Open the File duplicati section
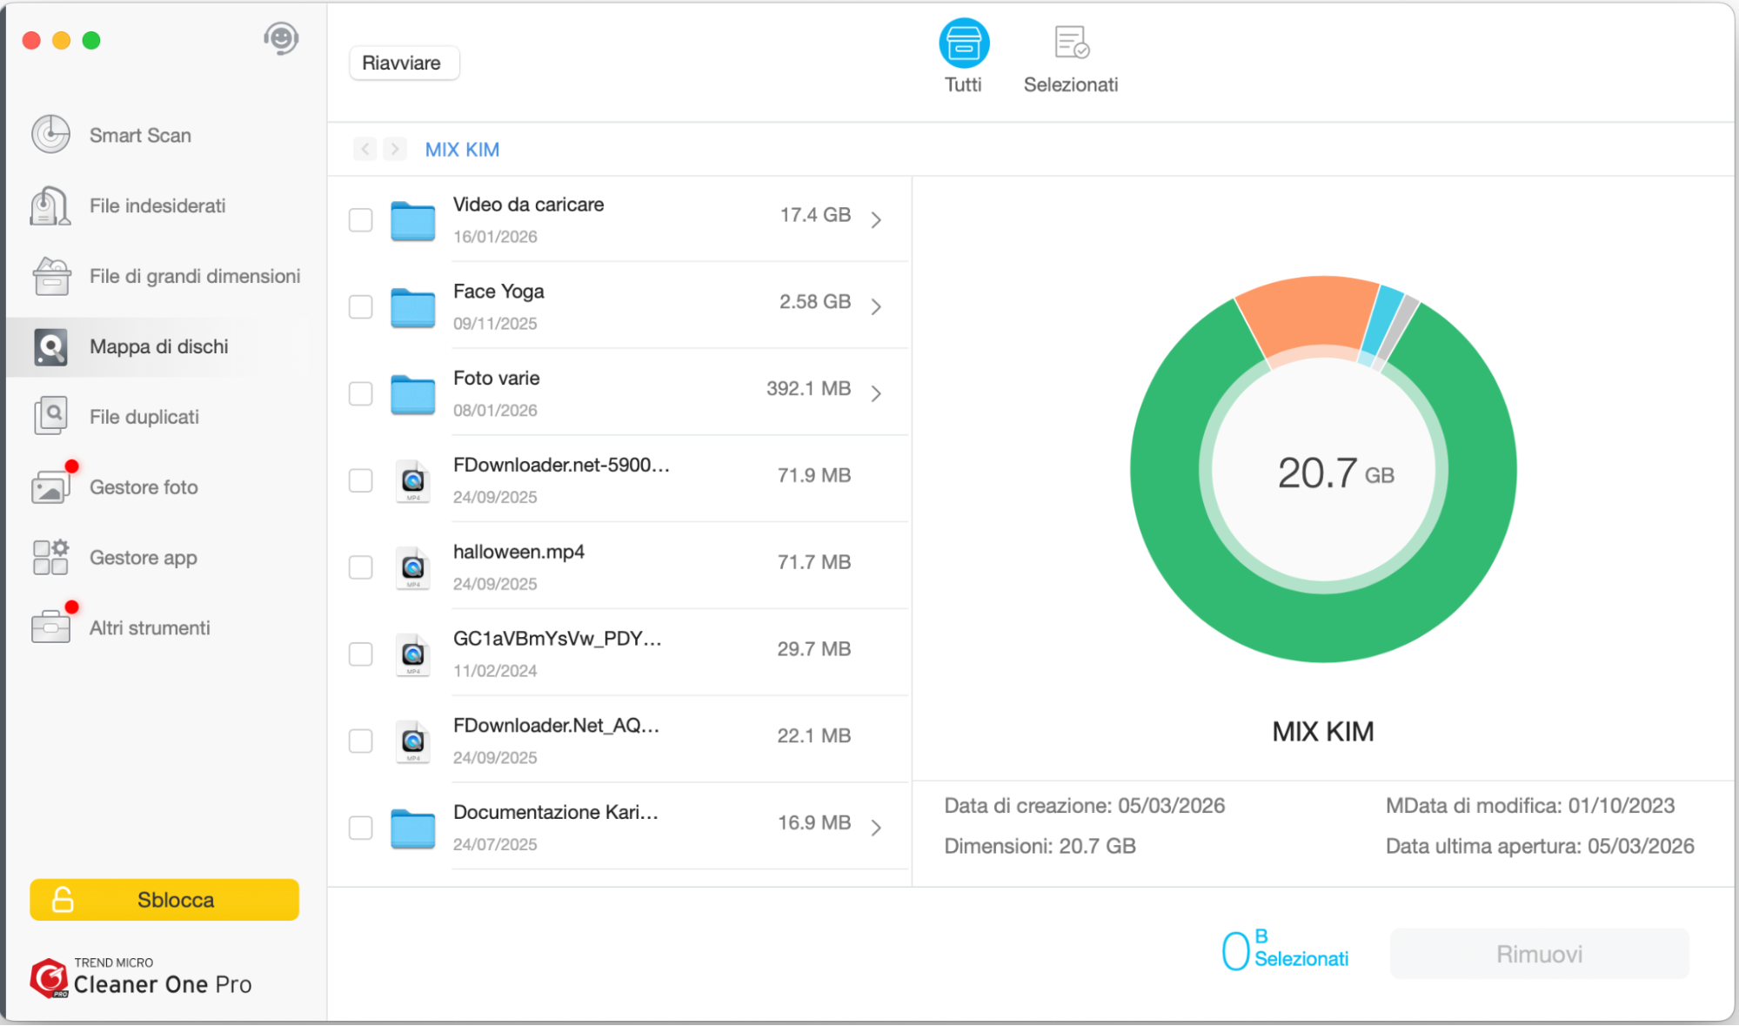Screen dimensions: 1739x1026 pyautogui.click(x=165, y=417)
